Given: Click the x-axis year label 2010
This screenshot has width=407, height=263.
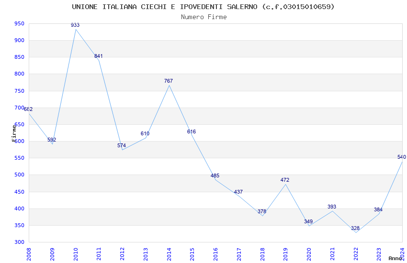Looking at the screenshot, I should pos(76,254).
